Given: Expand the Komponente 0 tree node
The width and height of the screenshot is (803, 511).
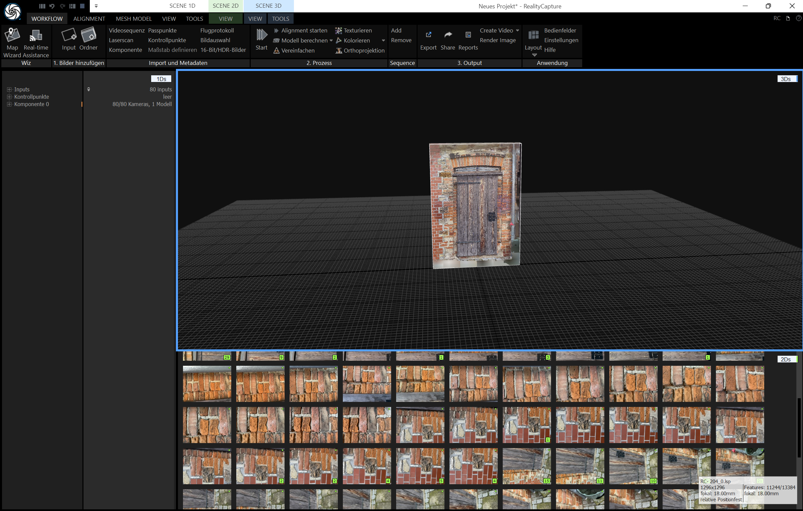Looking at the screenshot, I should tap(9, 104).
